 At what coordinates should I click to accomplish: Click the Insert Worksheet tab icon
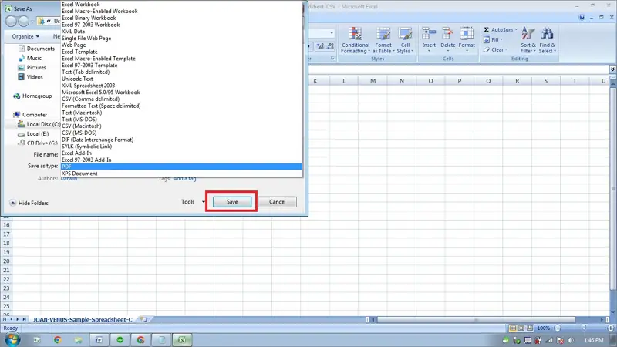point(143,319)
